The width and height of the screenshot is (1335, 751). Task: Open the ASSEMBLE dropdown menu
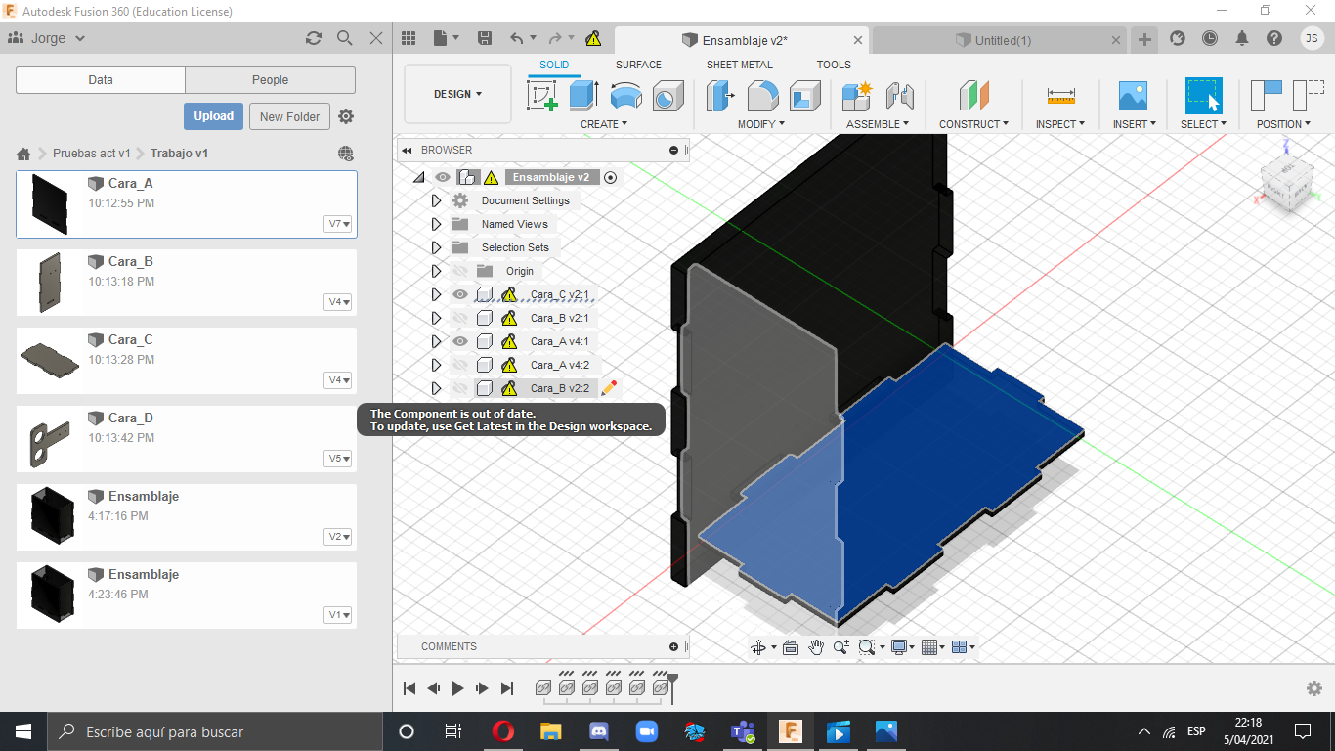878,124
